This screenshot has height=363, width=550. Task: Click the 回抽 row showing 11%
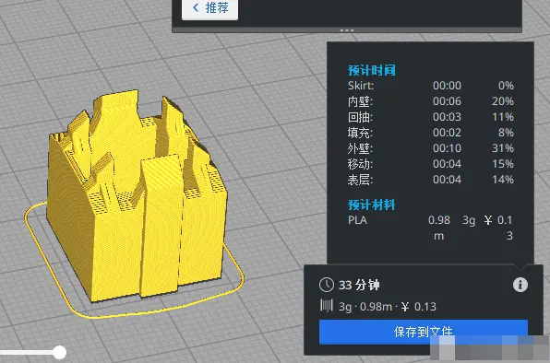[x=430, y=117]
